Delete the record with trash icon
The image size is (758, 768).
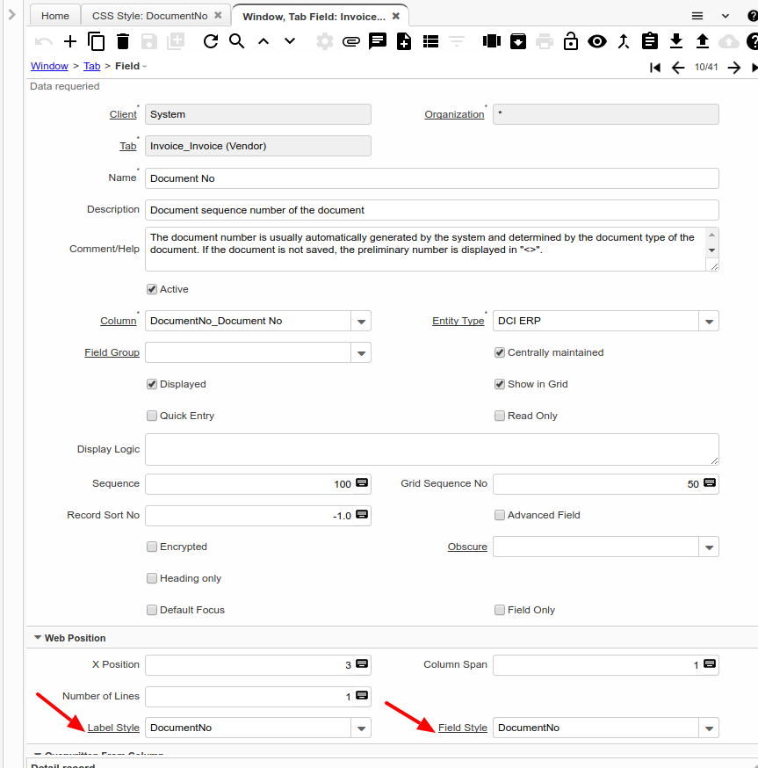[x=123, y=41]
